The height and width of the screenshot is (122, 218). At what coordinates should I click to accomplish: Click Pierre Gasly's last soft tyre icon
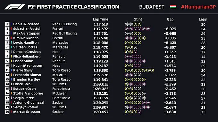[x=152, y=70]
